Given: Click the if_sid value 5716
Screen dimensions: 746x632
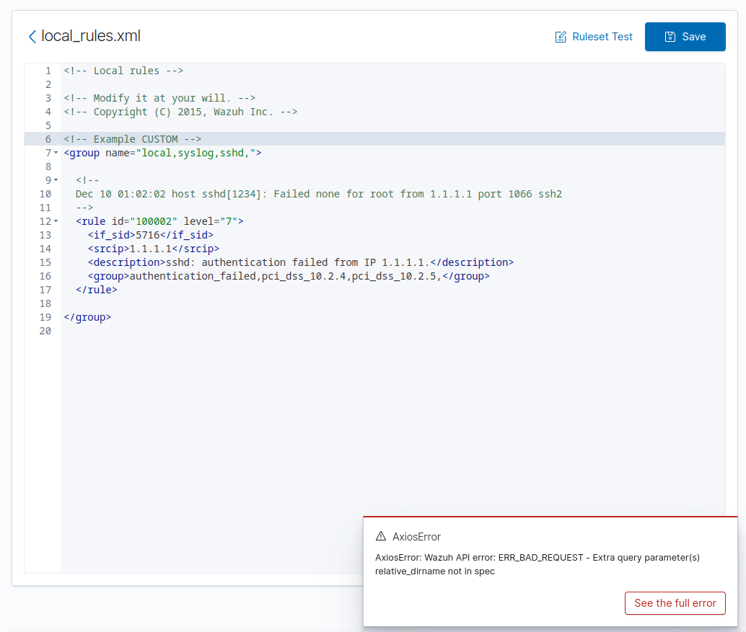Looking at the screenshot, I should click(152, 235).
